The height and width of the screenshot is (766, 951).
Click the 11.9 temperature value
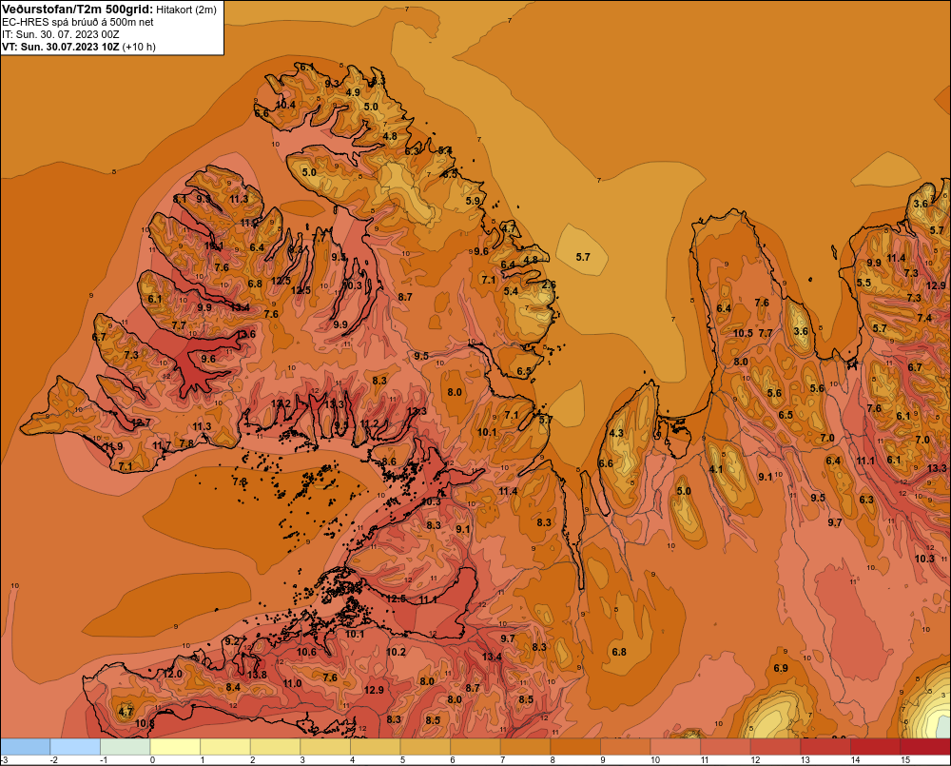pos(113,446)
